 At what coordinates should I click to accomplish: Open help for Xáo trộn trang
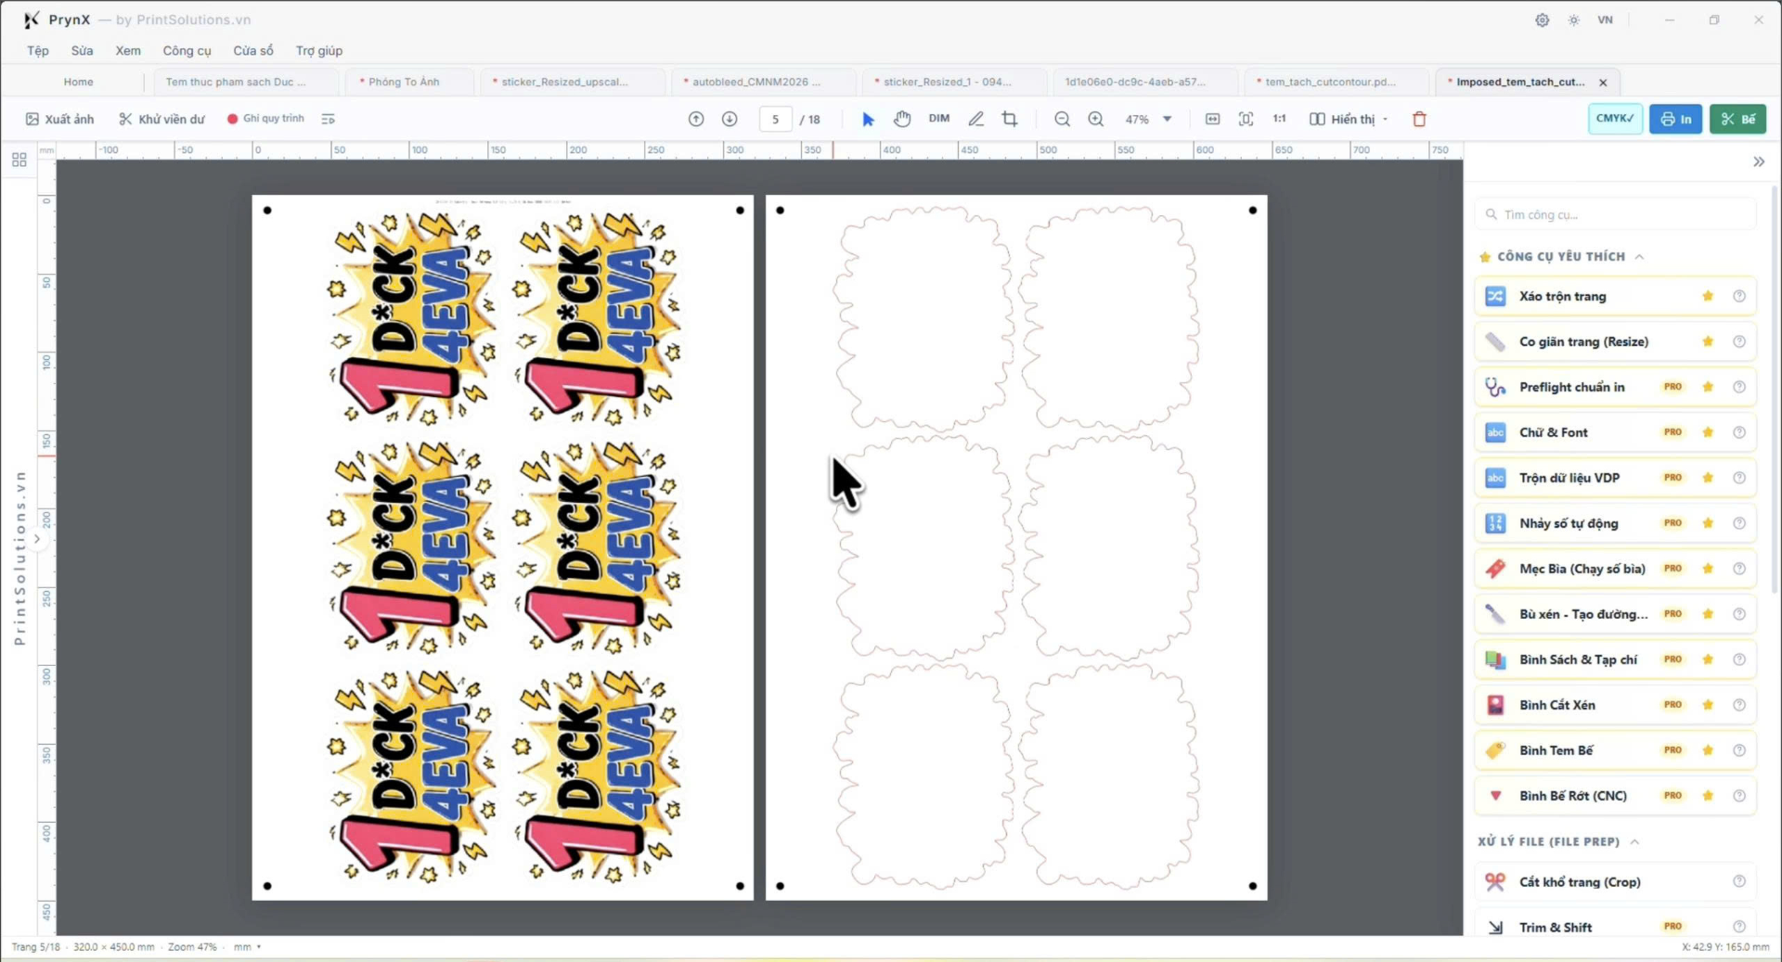point(1739,296)
